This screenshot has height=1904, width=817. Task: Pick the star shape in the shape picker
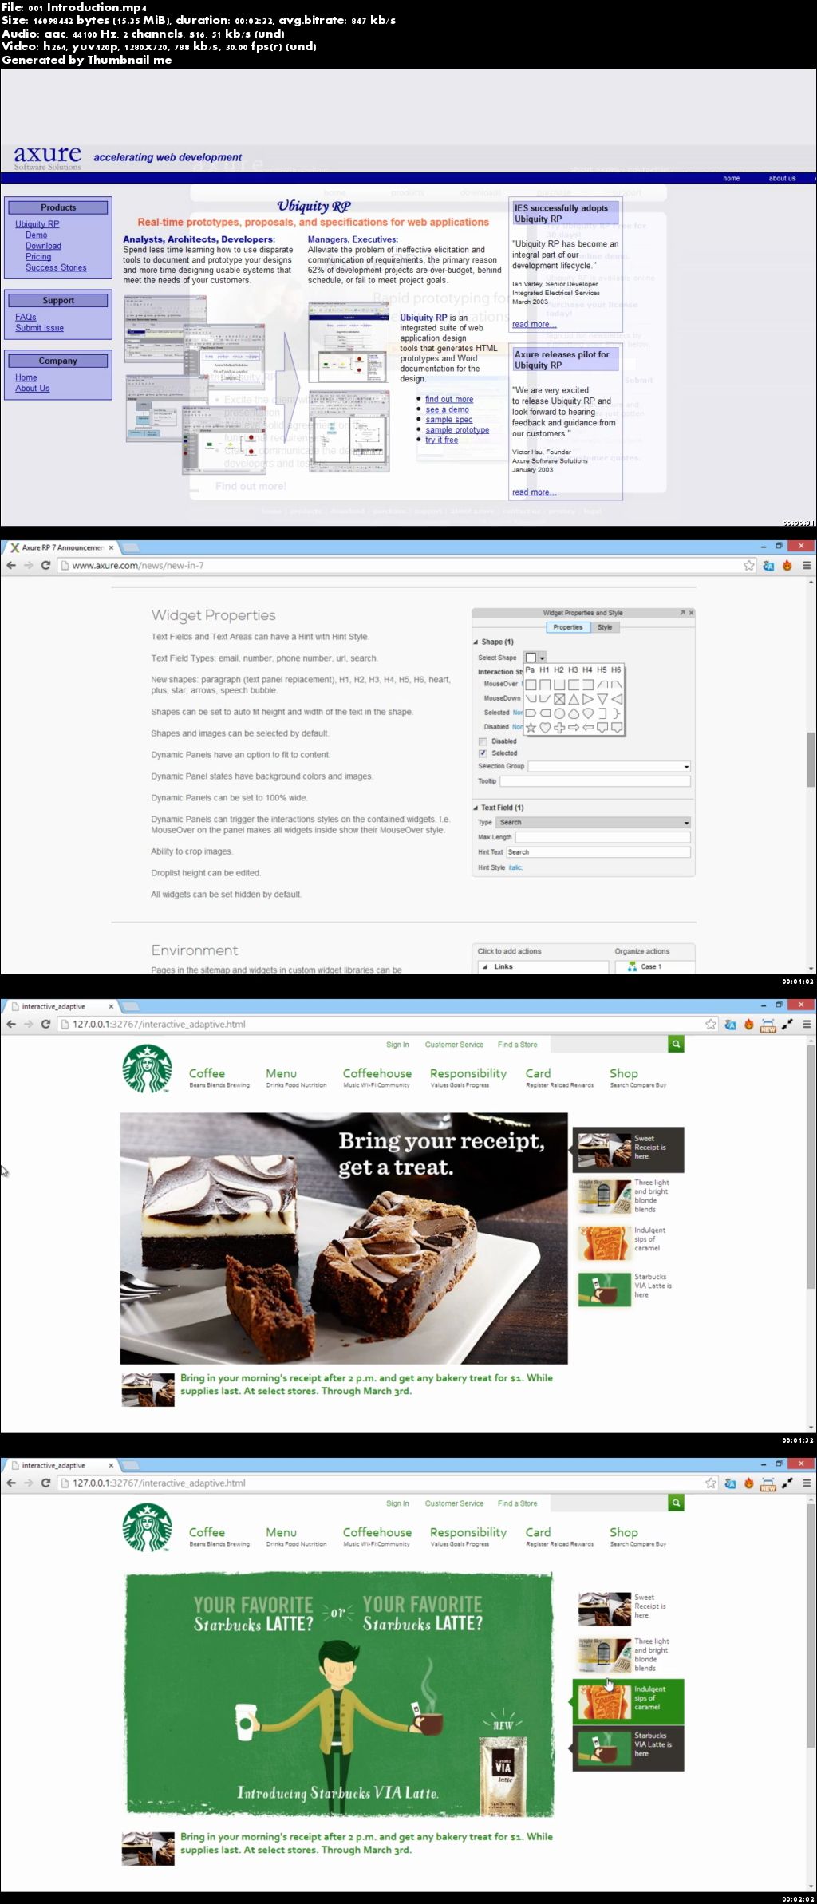click(x=531, y=728)
